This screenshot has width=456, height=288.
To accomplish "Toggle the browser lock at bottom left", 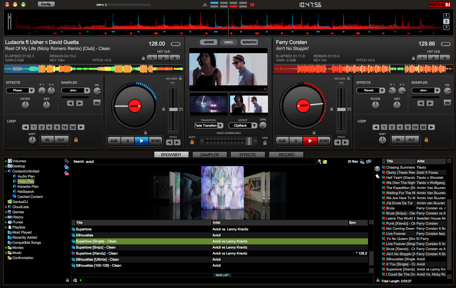I will [68, 280].
